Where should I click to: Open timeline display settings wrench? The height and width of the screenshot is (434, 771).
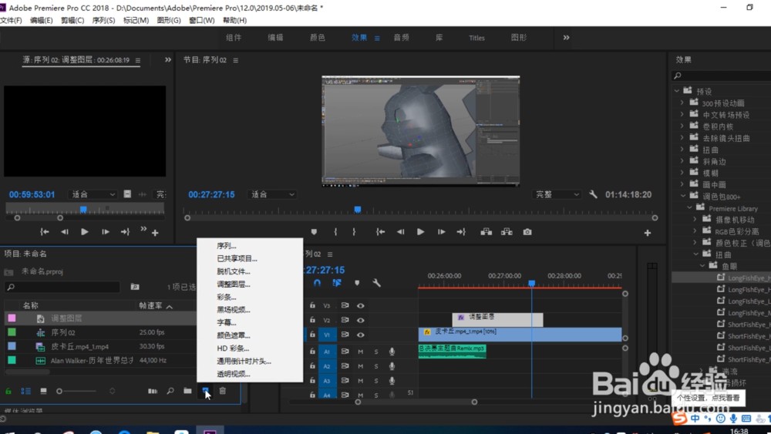pos(376,283)
